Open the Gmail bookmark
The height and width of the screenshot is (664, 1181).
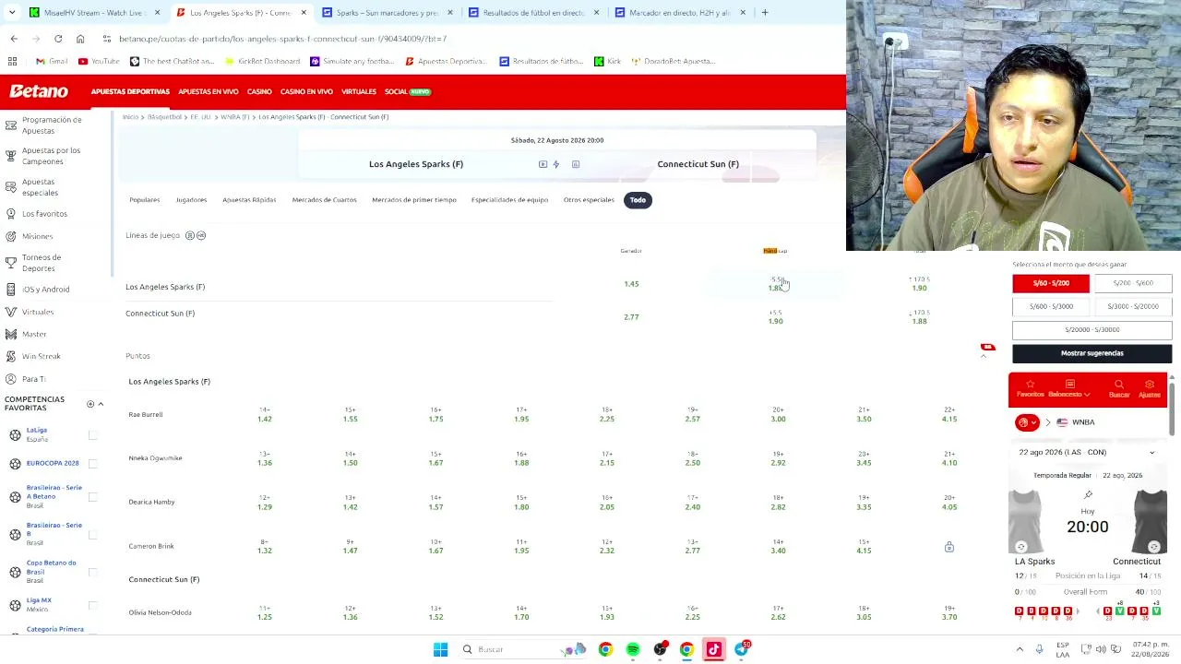coord(52,61)
